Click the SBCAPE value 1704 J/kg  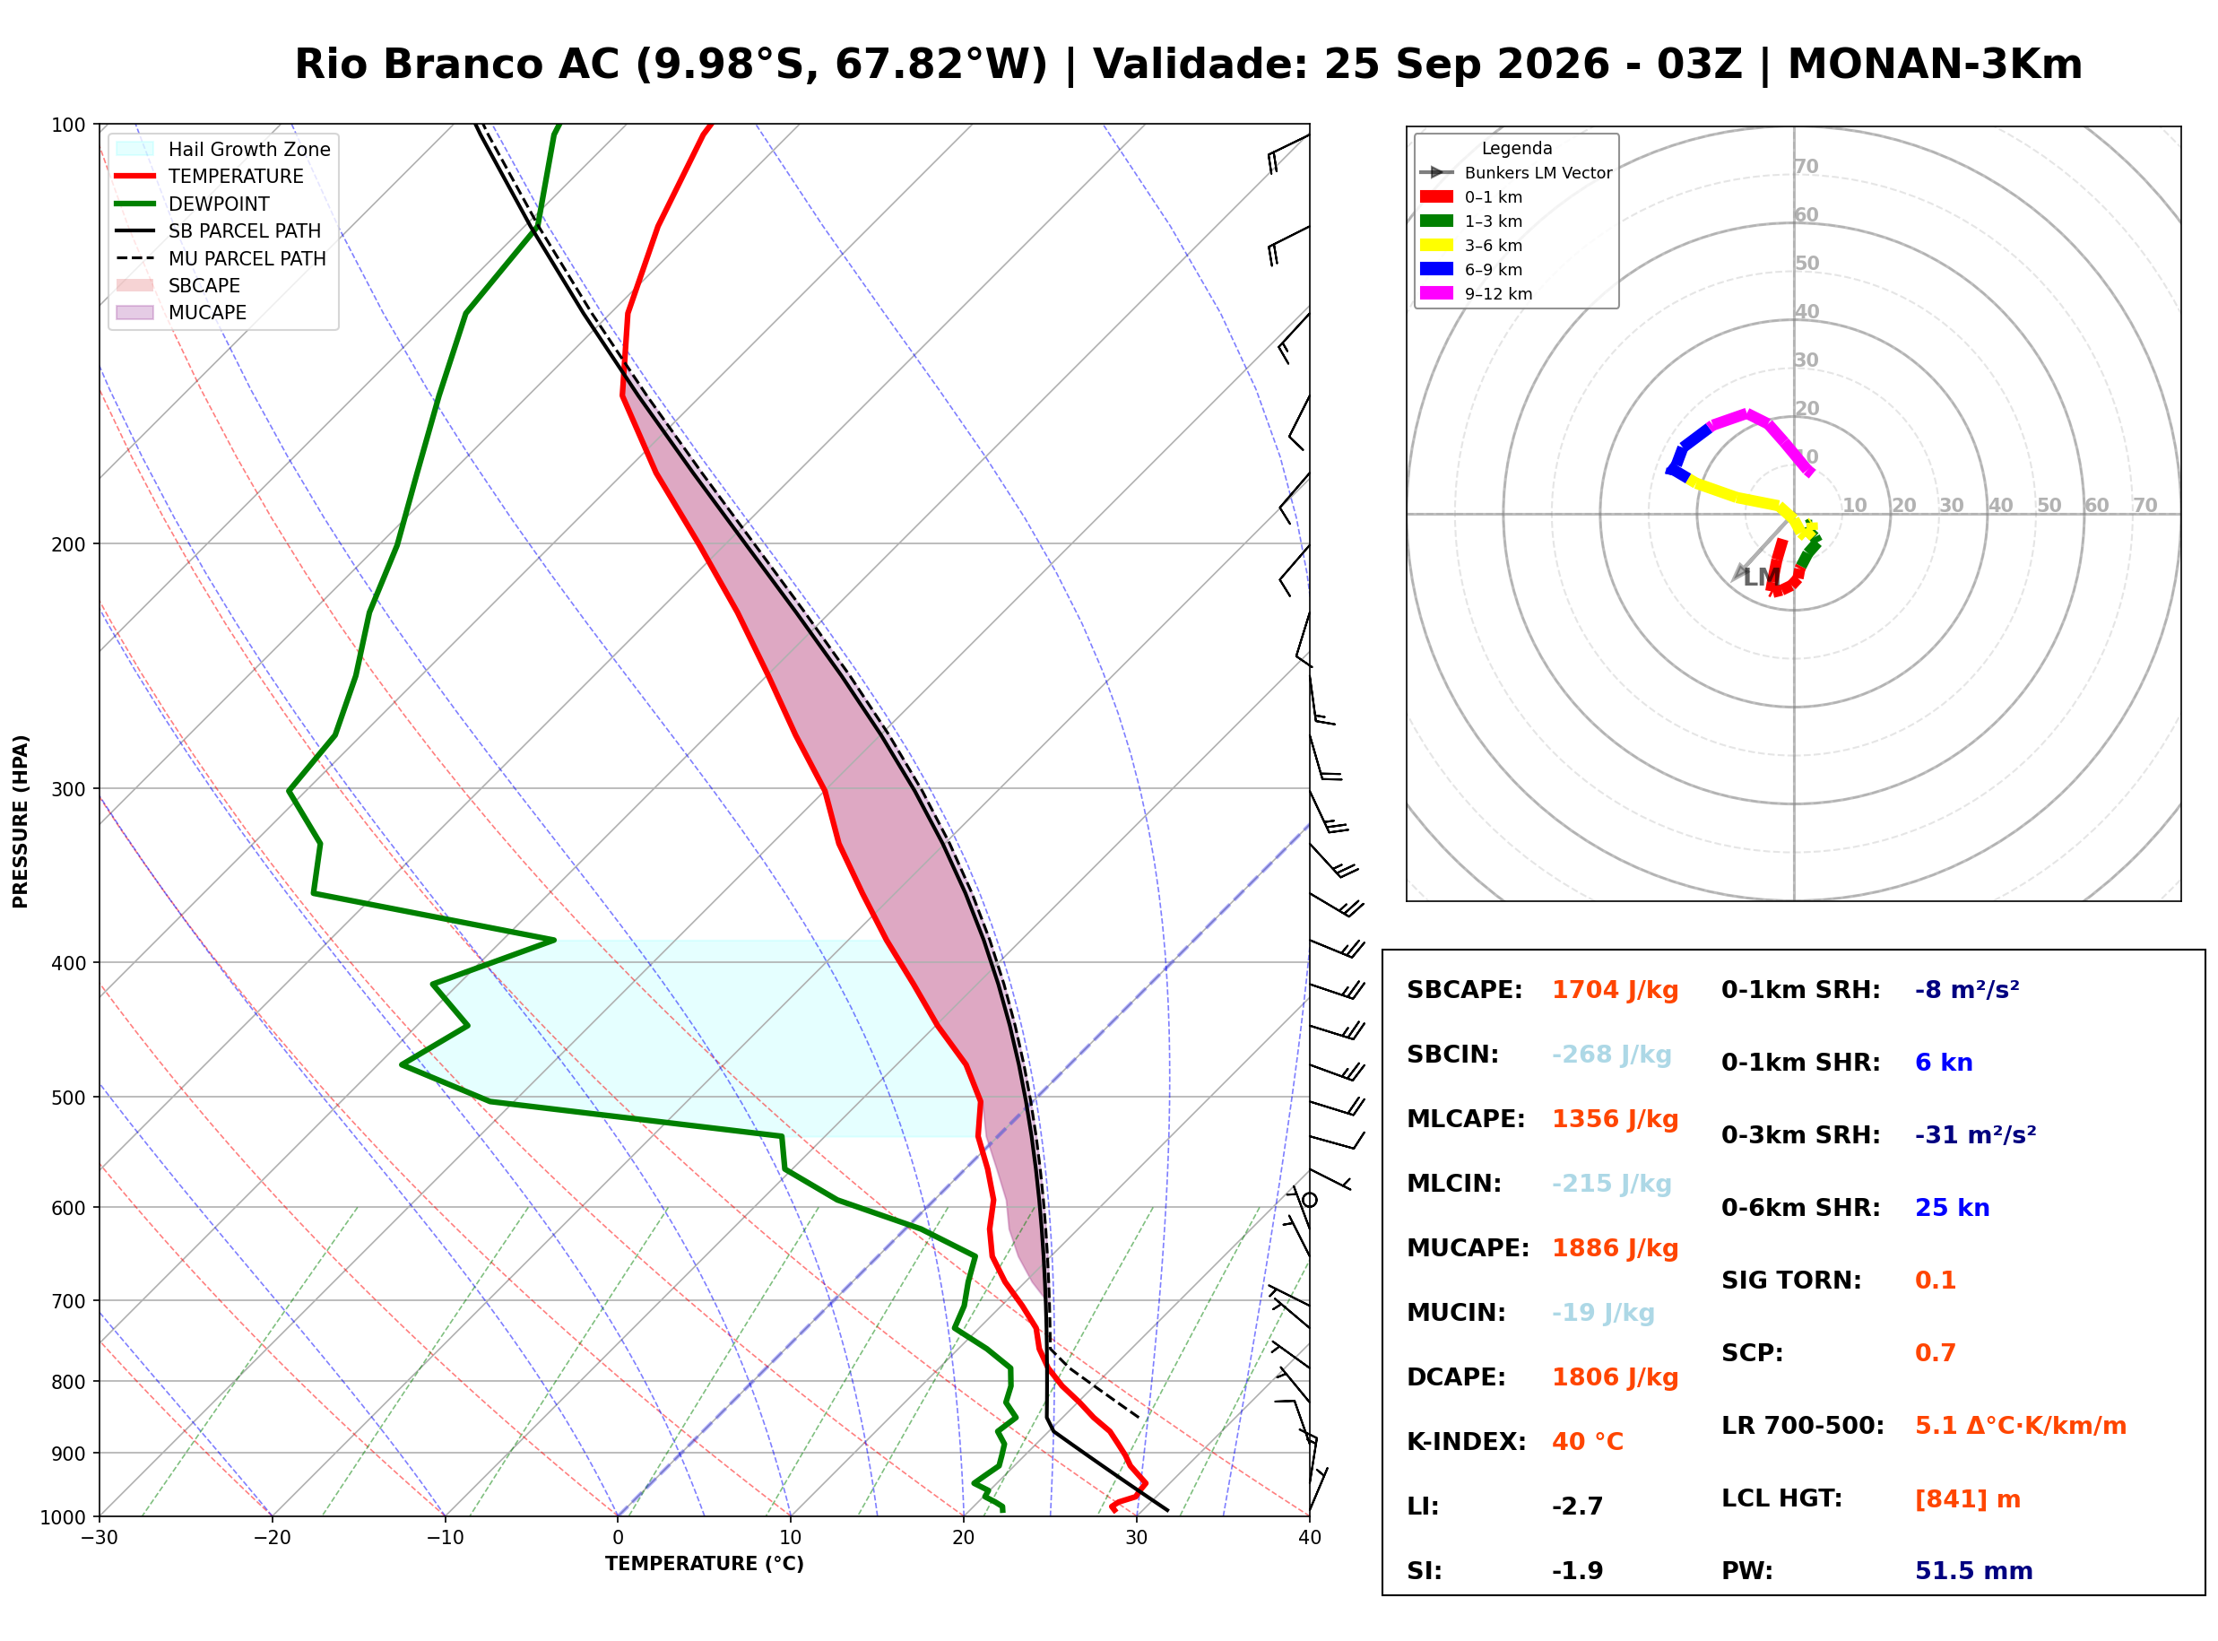pyautogui.click(x=1615, y=990)
